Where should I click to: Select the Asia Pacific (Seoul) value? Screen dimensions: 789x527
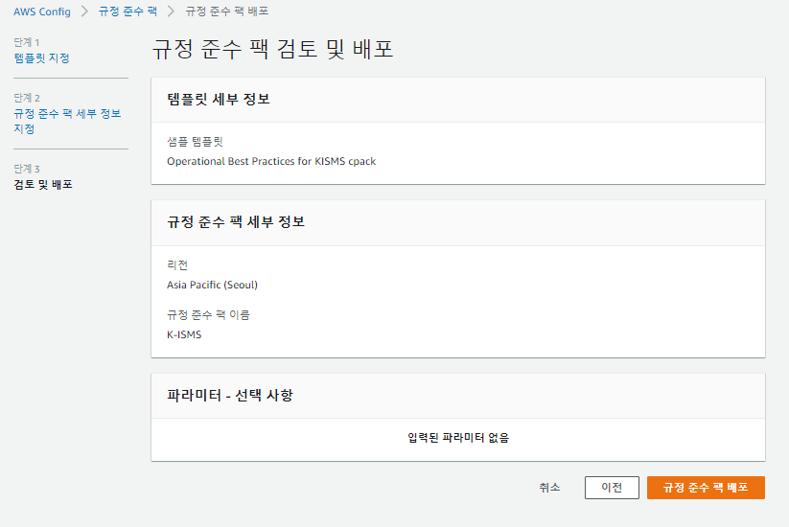pyautogui.click(x=212, y=285)
